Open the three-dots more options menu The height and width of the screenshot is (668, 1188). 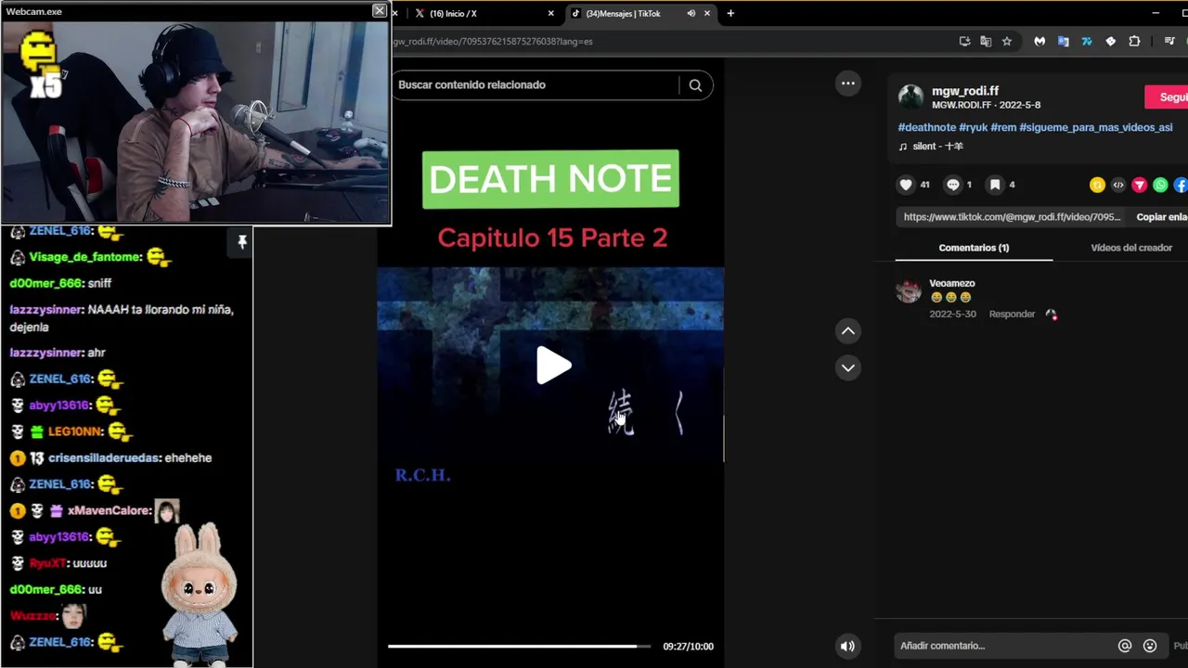[847, 83]
